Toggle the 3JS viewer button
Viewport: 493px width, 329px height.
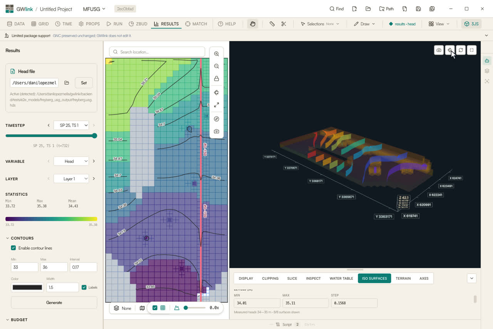(x=471, y=24)
